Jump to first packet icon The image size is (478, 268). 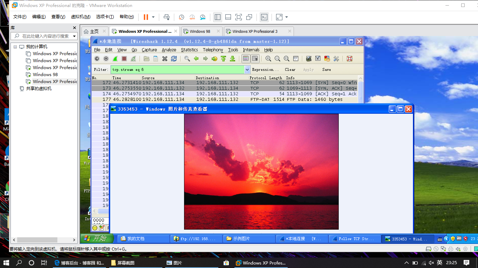[224, 59]
